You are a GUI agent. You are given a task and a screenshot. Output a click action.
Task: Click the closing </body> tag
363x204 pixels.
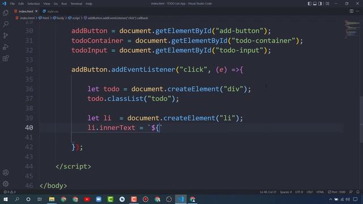click(x=53, y=186)
